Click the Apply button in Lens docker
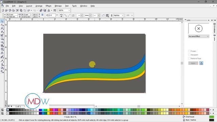217x122 pixels. point(193,63)
